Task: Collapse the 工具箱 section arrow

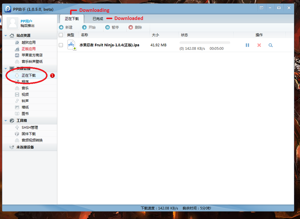Action: [x=6, y=121]
